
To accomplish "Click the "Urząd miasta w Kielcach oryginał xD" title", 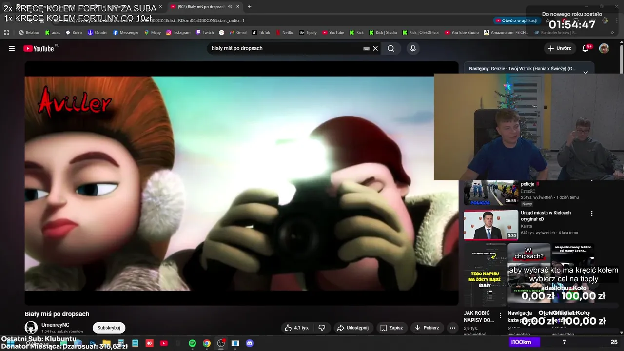I will [546, 215].
